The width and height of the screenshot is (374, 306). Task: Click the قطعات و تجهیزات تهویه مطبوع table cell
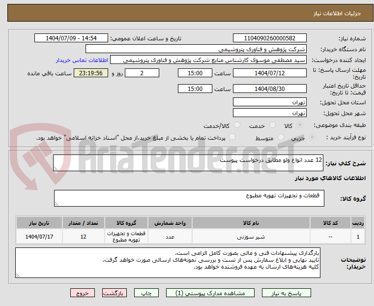(x=126, y=237)
